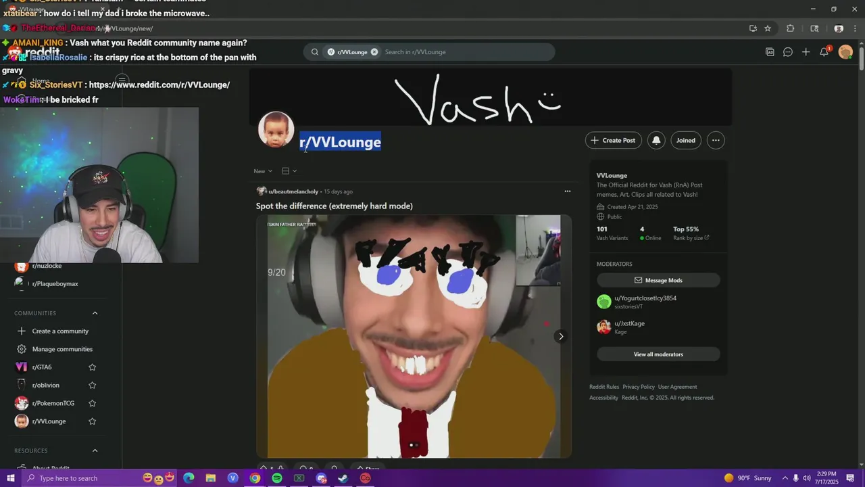The width and height of the screenshot is (865, 487).
Task: Click the install app icon in address bar
Action: point(753,28)
